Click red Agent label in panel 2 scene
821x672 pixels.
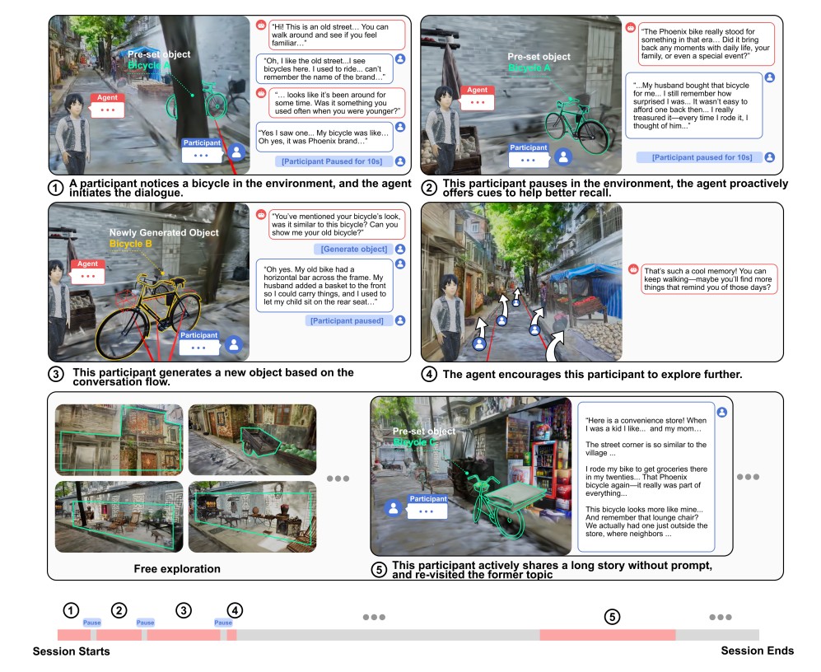tap(477, 90)
